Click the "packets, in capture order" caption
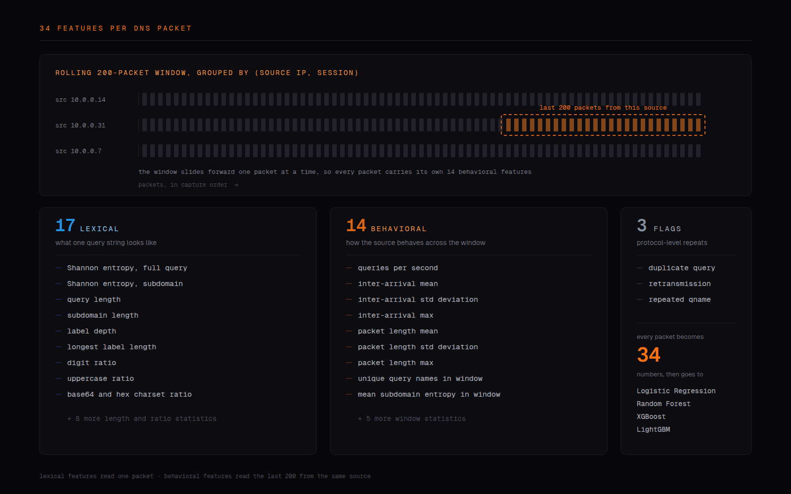Screen dimensions: 791x494 [x=183, y=185]
